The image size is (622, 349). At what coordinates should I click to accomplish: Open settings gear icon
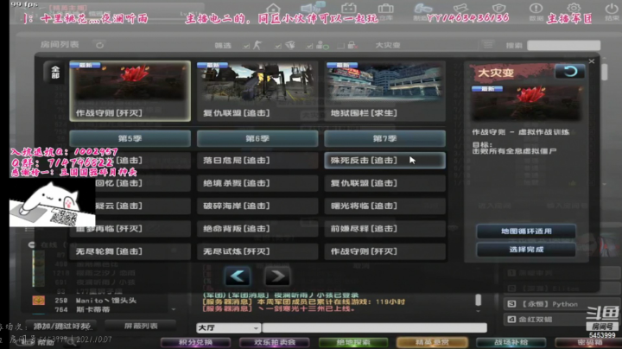coord(574,8)
